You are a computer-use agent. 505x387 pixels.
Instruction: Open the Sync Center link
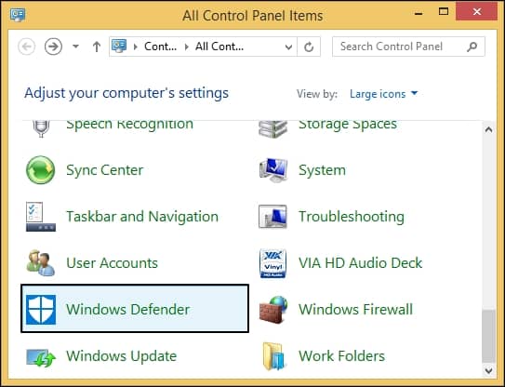click(105, 170)
